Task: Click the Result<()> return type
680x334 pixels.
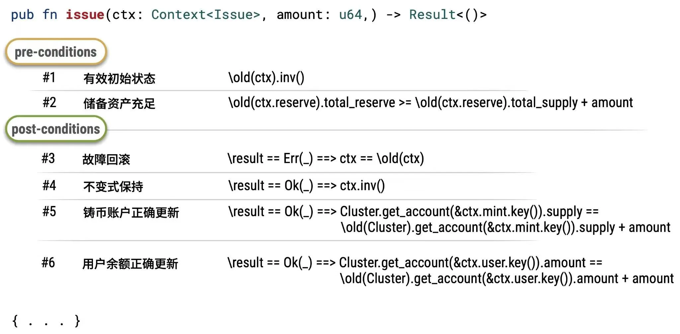Action: tap(448, 15)
